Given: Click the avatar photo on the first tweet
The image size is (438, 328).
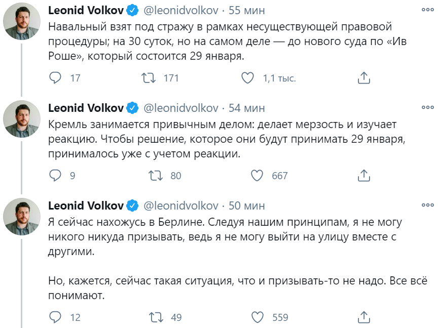Looking at the screenshot, I should (x=22, y=22).
